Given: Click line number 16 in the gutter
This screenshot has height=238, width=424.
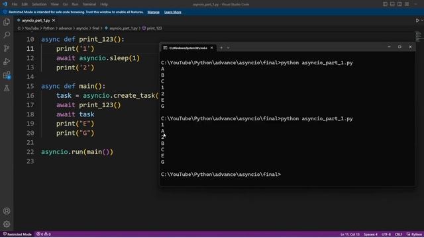Looking at the screenshot, I should (x=30, y=95).
